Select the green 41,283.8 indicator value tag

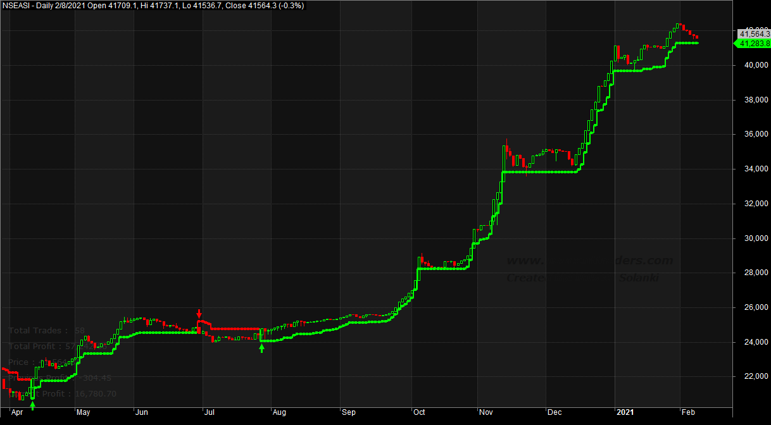click(751, 43)
